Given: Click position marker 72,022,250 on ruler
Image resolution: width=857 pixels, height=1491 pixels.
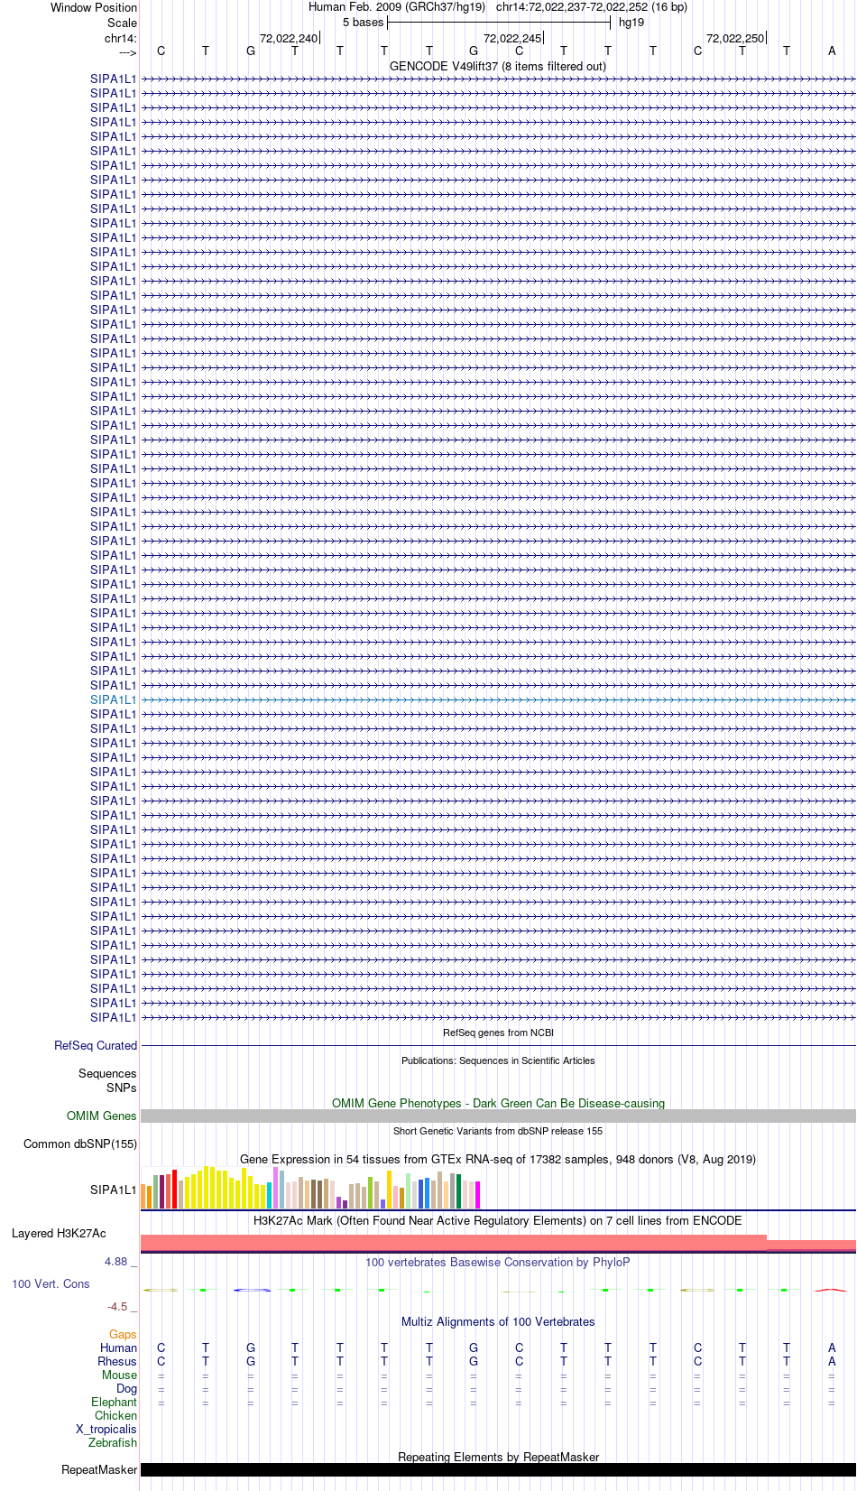Looking at the screenshot, I should (735, 39).
